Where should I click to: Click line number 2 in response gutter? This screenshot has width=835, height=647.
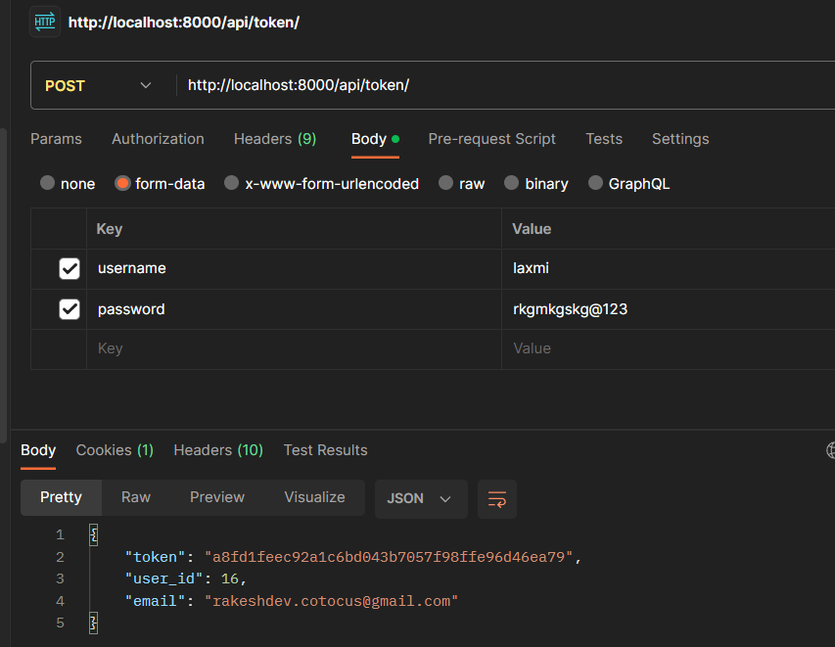60,557
